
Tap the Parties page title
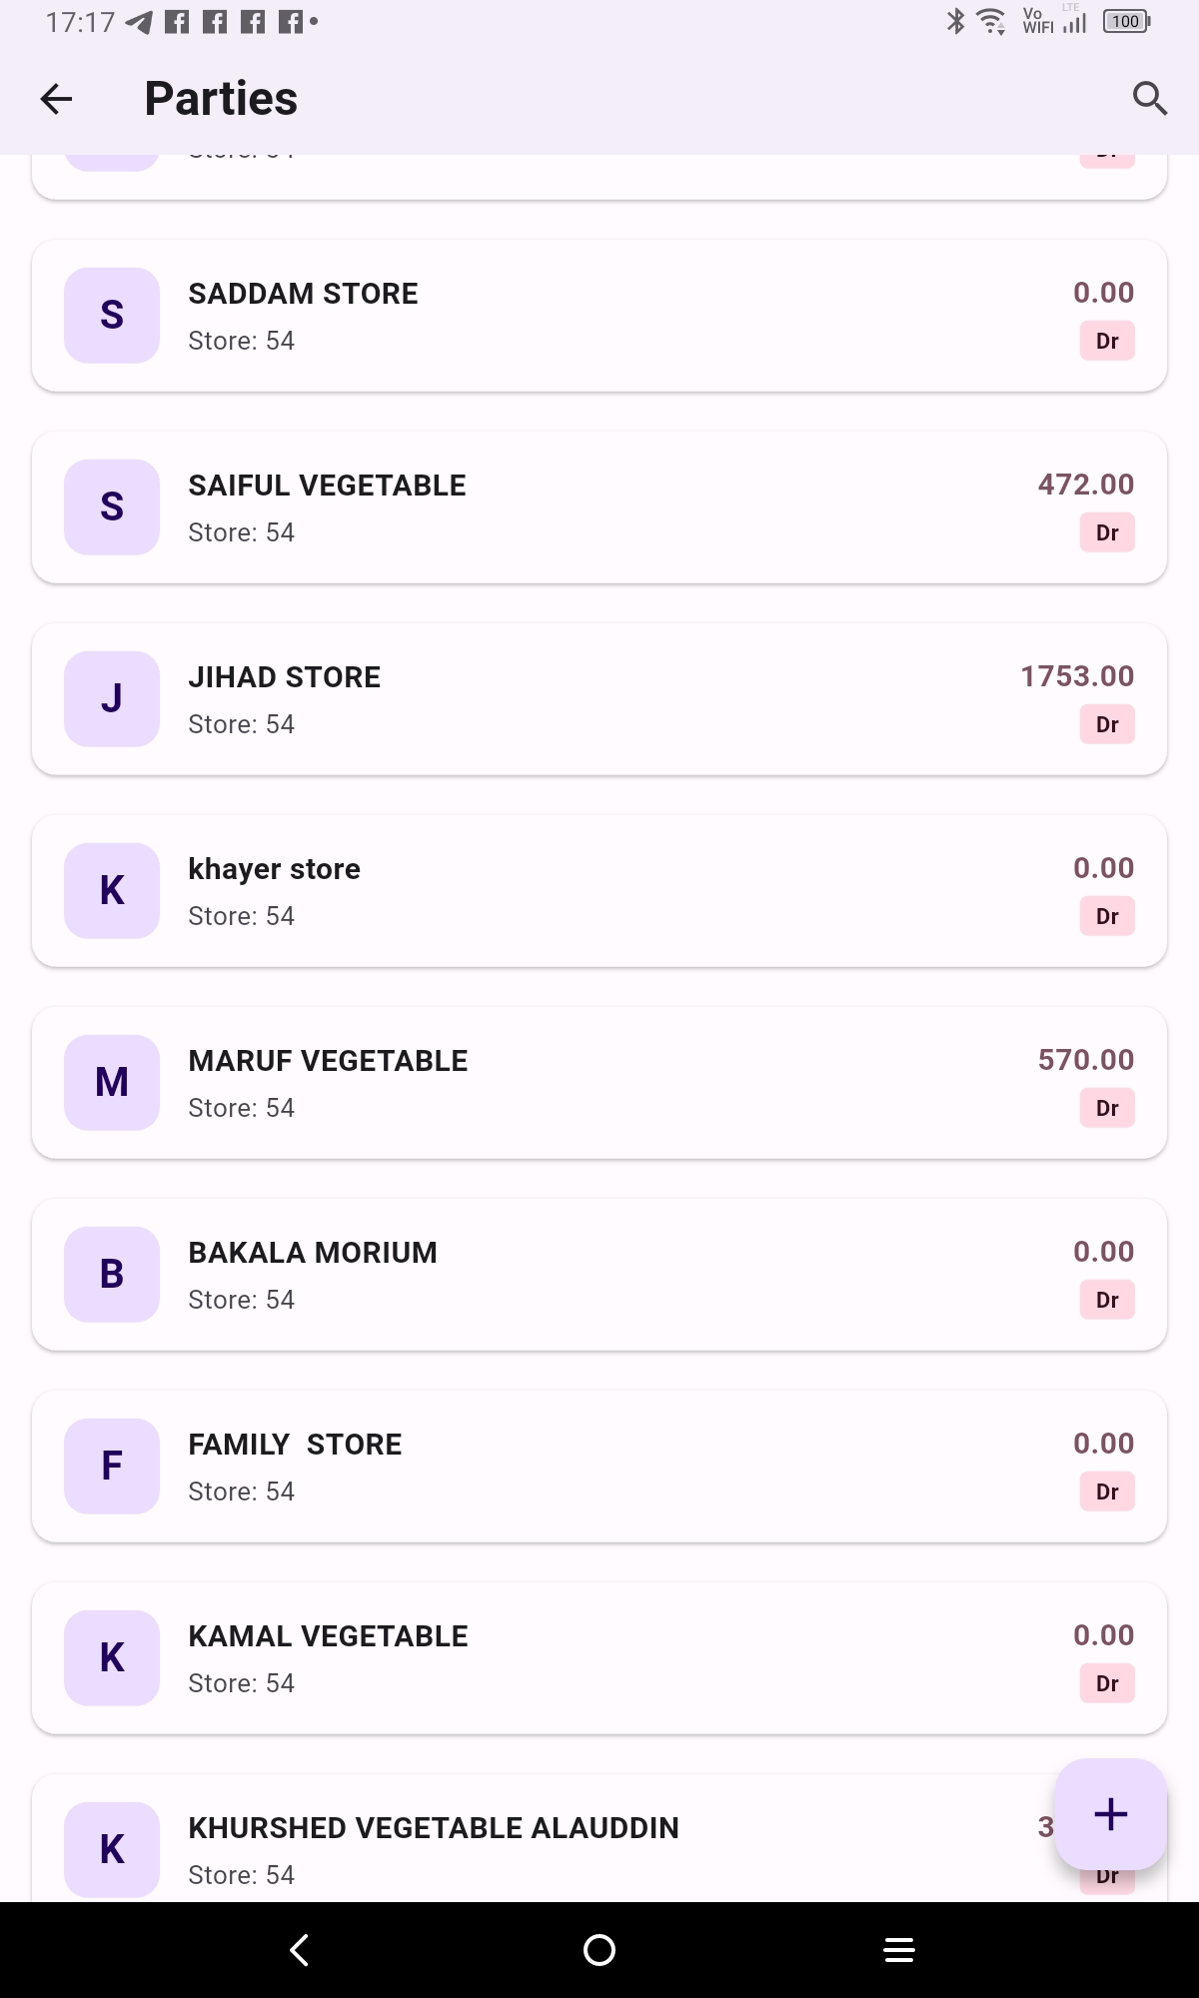click(221, 99)
